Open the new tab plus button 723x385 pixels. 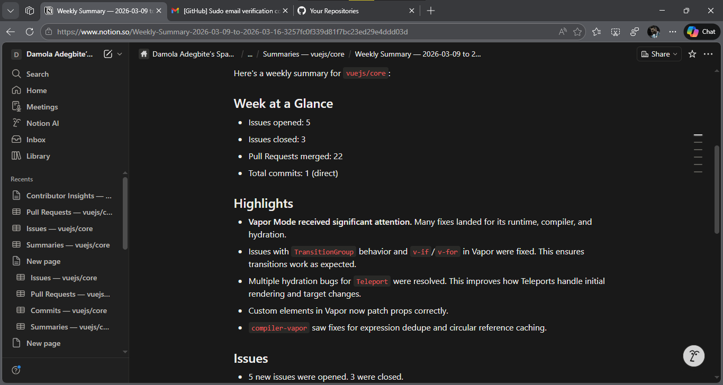coord(431,11)
